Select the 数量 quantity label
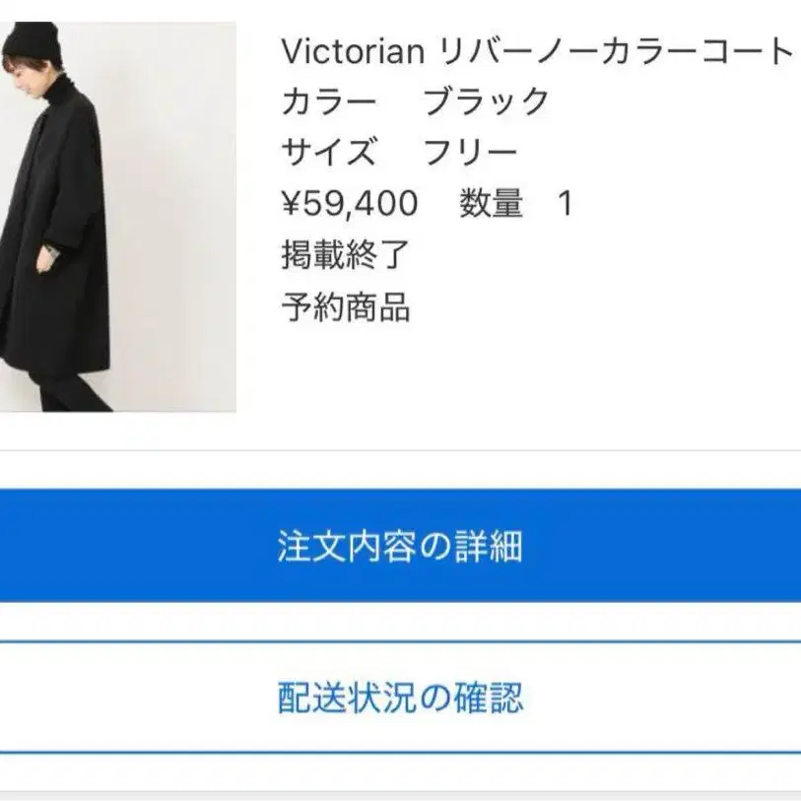 (491, 203)
